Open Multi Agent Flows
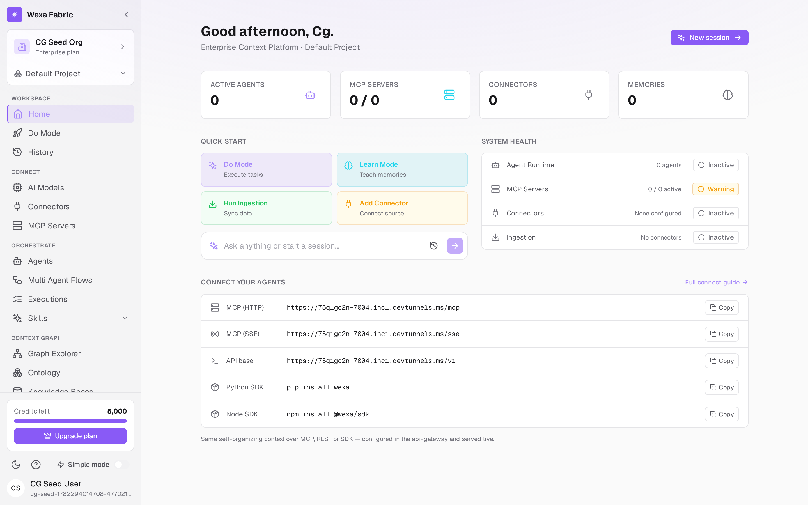The height and width of the screenshot is (505, 808). coord(70,280)
